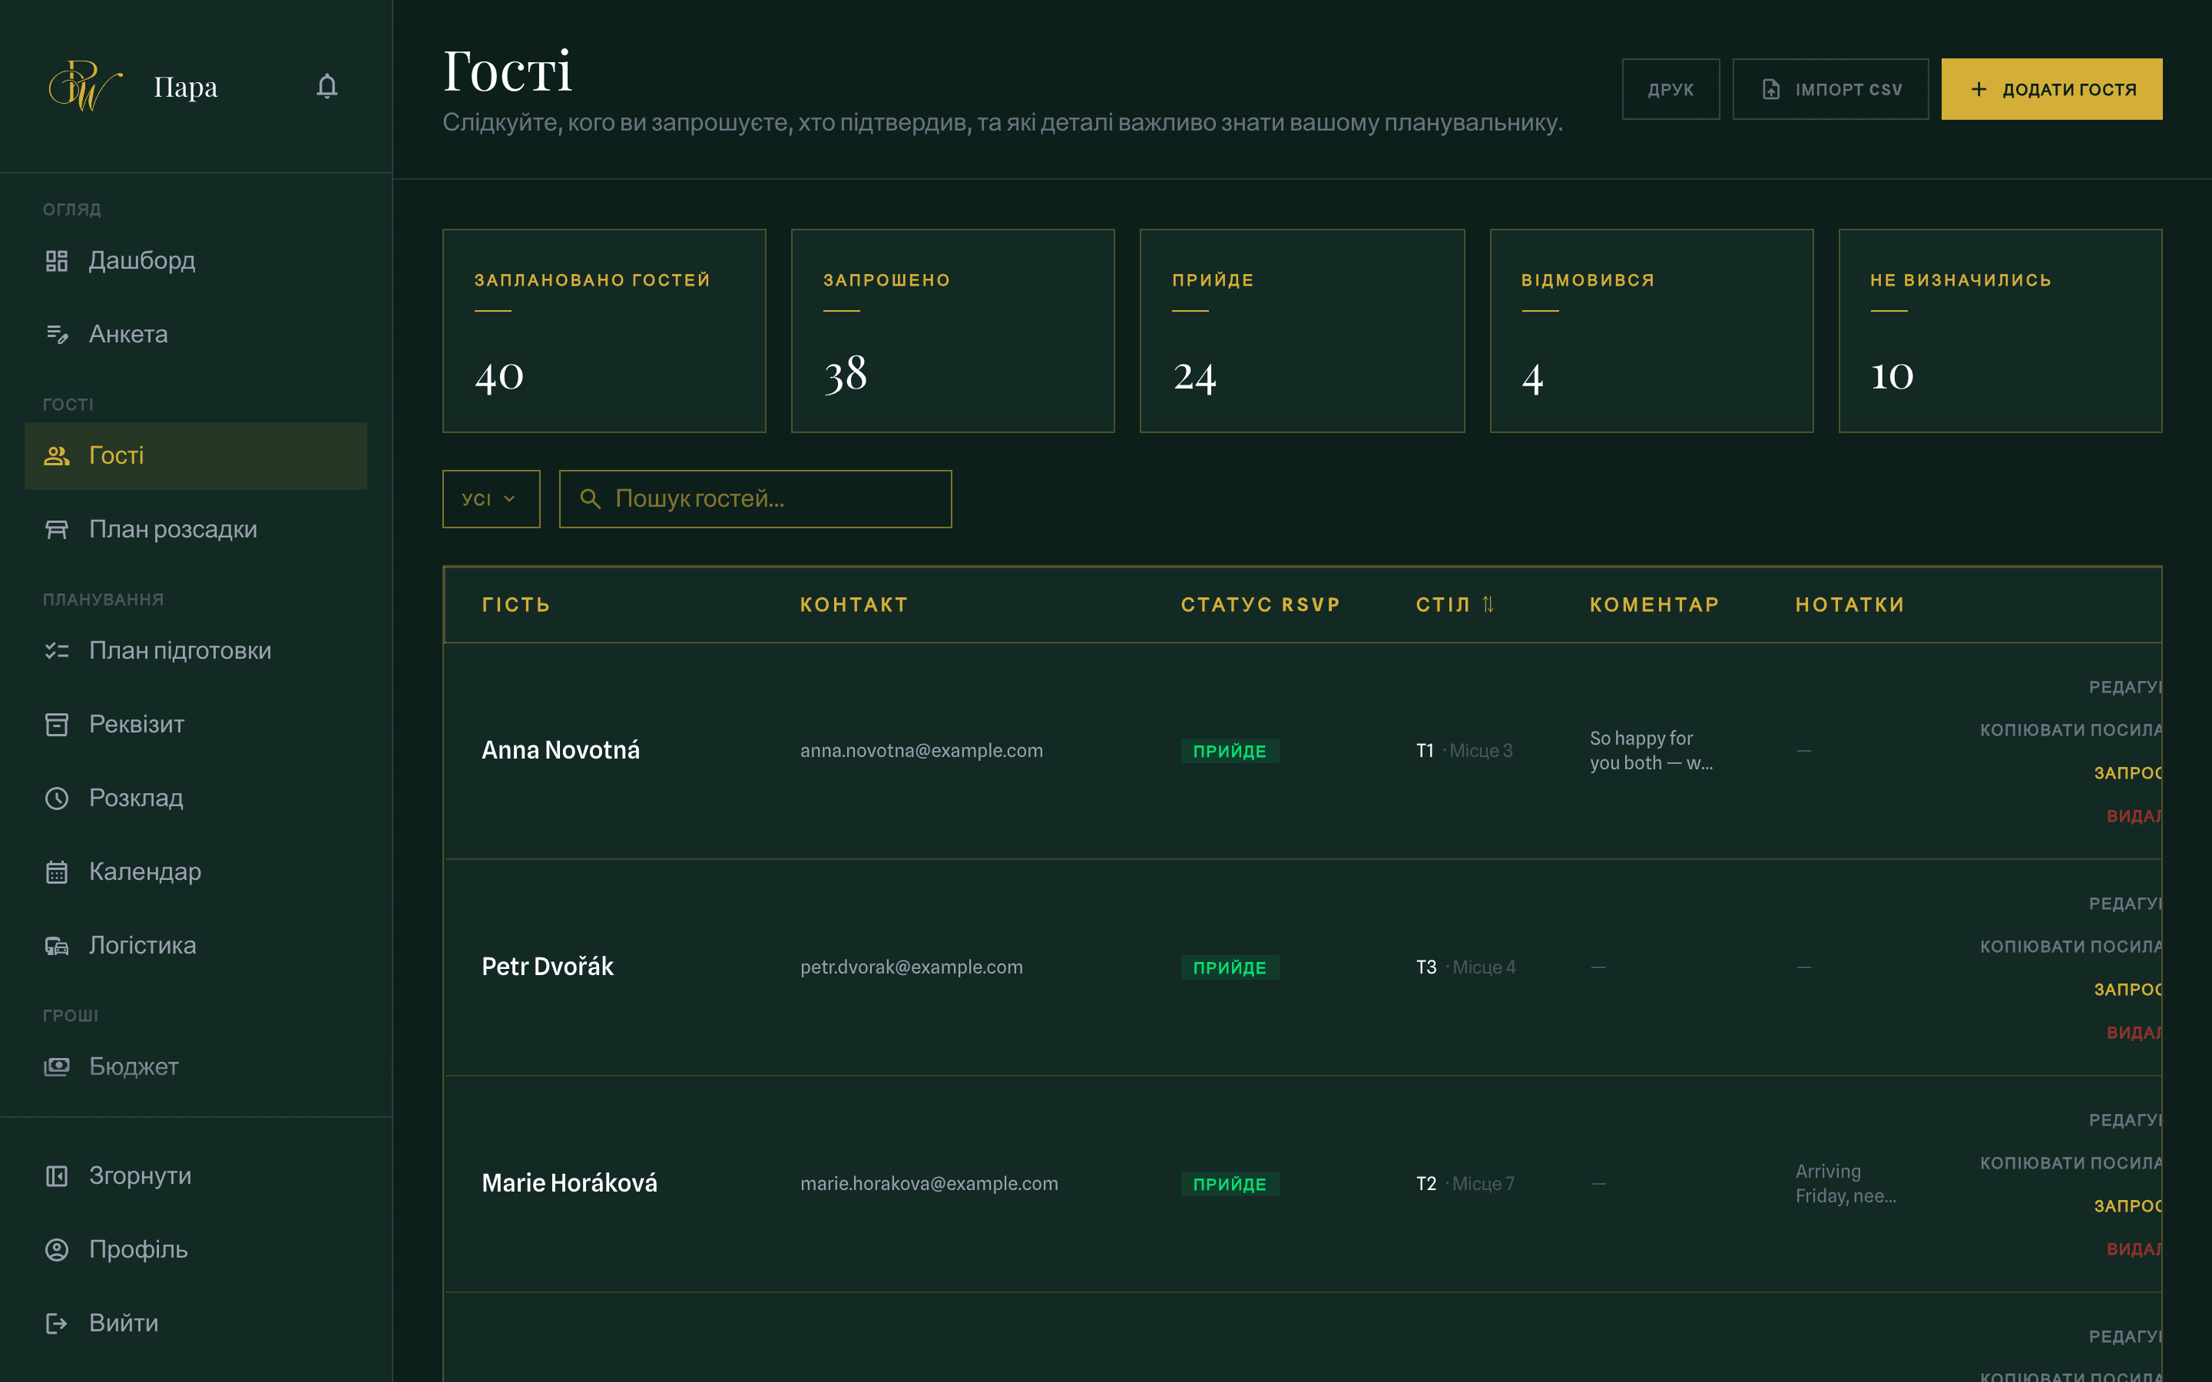Viewport: 2212px width, 1382px height.
Task: Click the PW logo
Action: 85,86
